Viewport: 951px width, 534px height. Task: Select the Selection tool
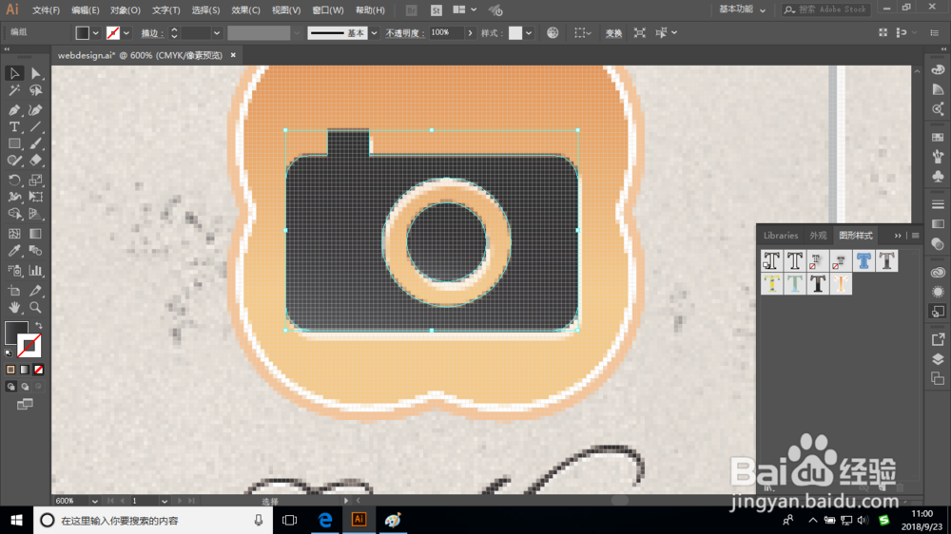point(14,73)
